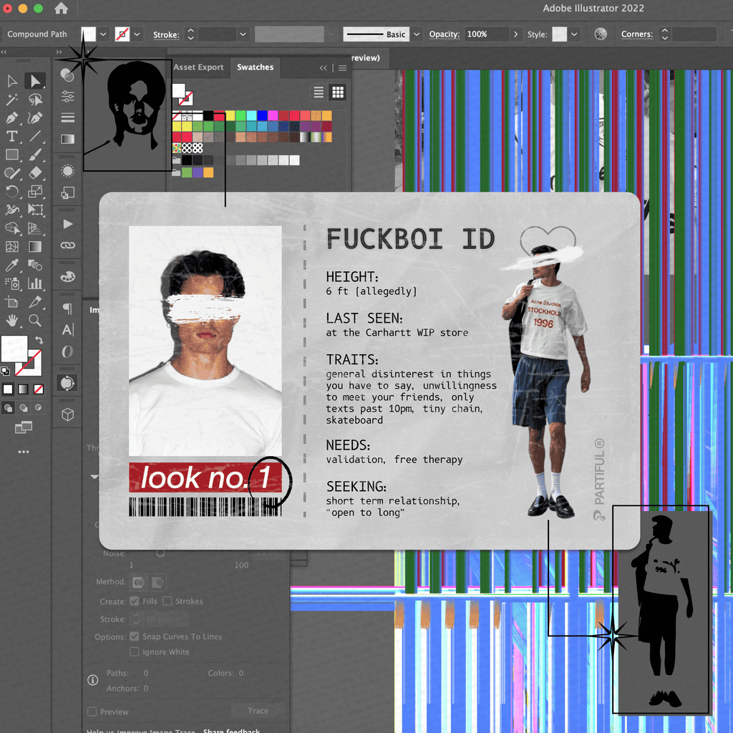Pick the Type tool

click(x=12, y=136)
